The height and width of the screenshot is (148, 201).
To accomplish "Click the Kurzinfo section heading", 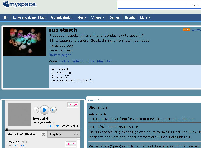I will 94,100.
